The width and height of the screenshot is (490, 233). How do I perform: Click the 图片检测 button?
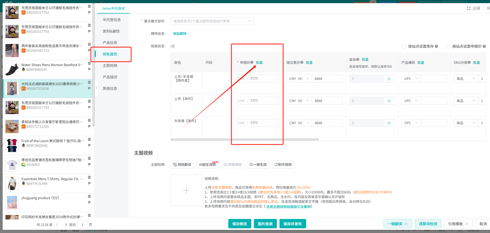tap(265, 224)
